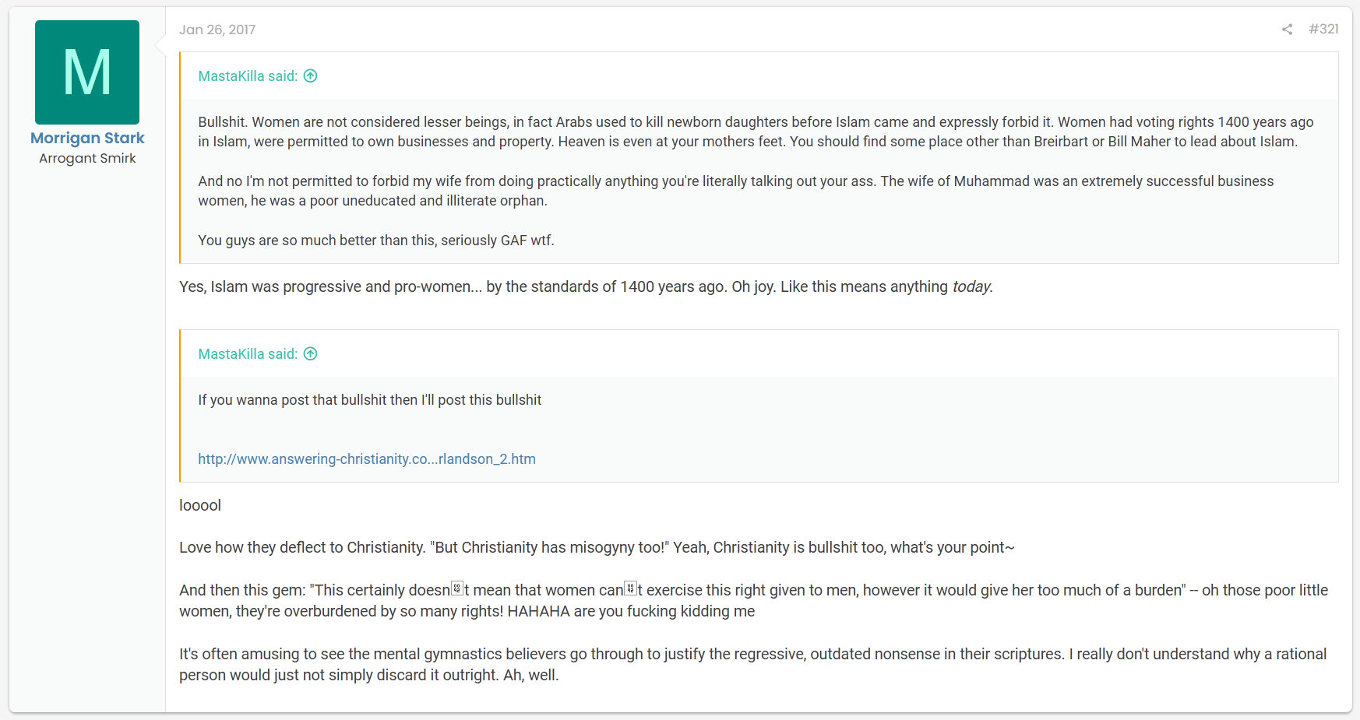Open the Morrigan Stark username link

87,138
